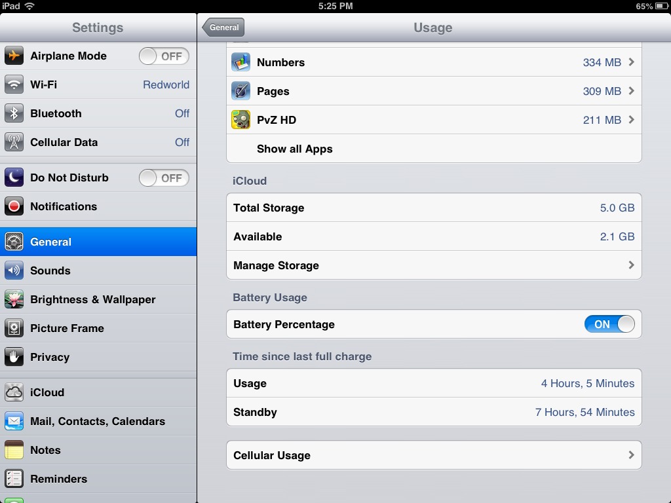Open Cellular Usage
Image resolution: width=671 pixels, height=503 pixels.
tap(434, 455)
